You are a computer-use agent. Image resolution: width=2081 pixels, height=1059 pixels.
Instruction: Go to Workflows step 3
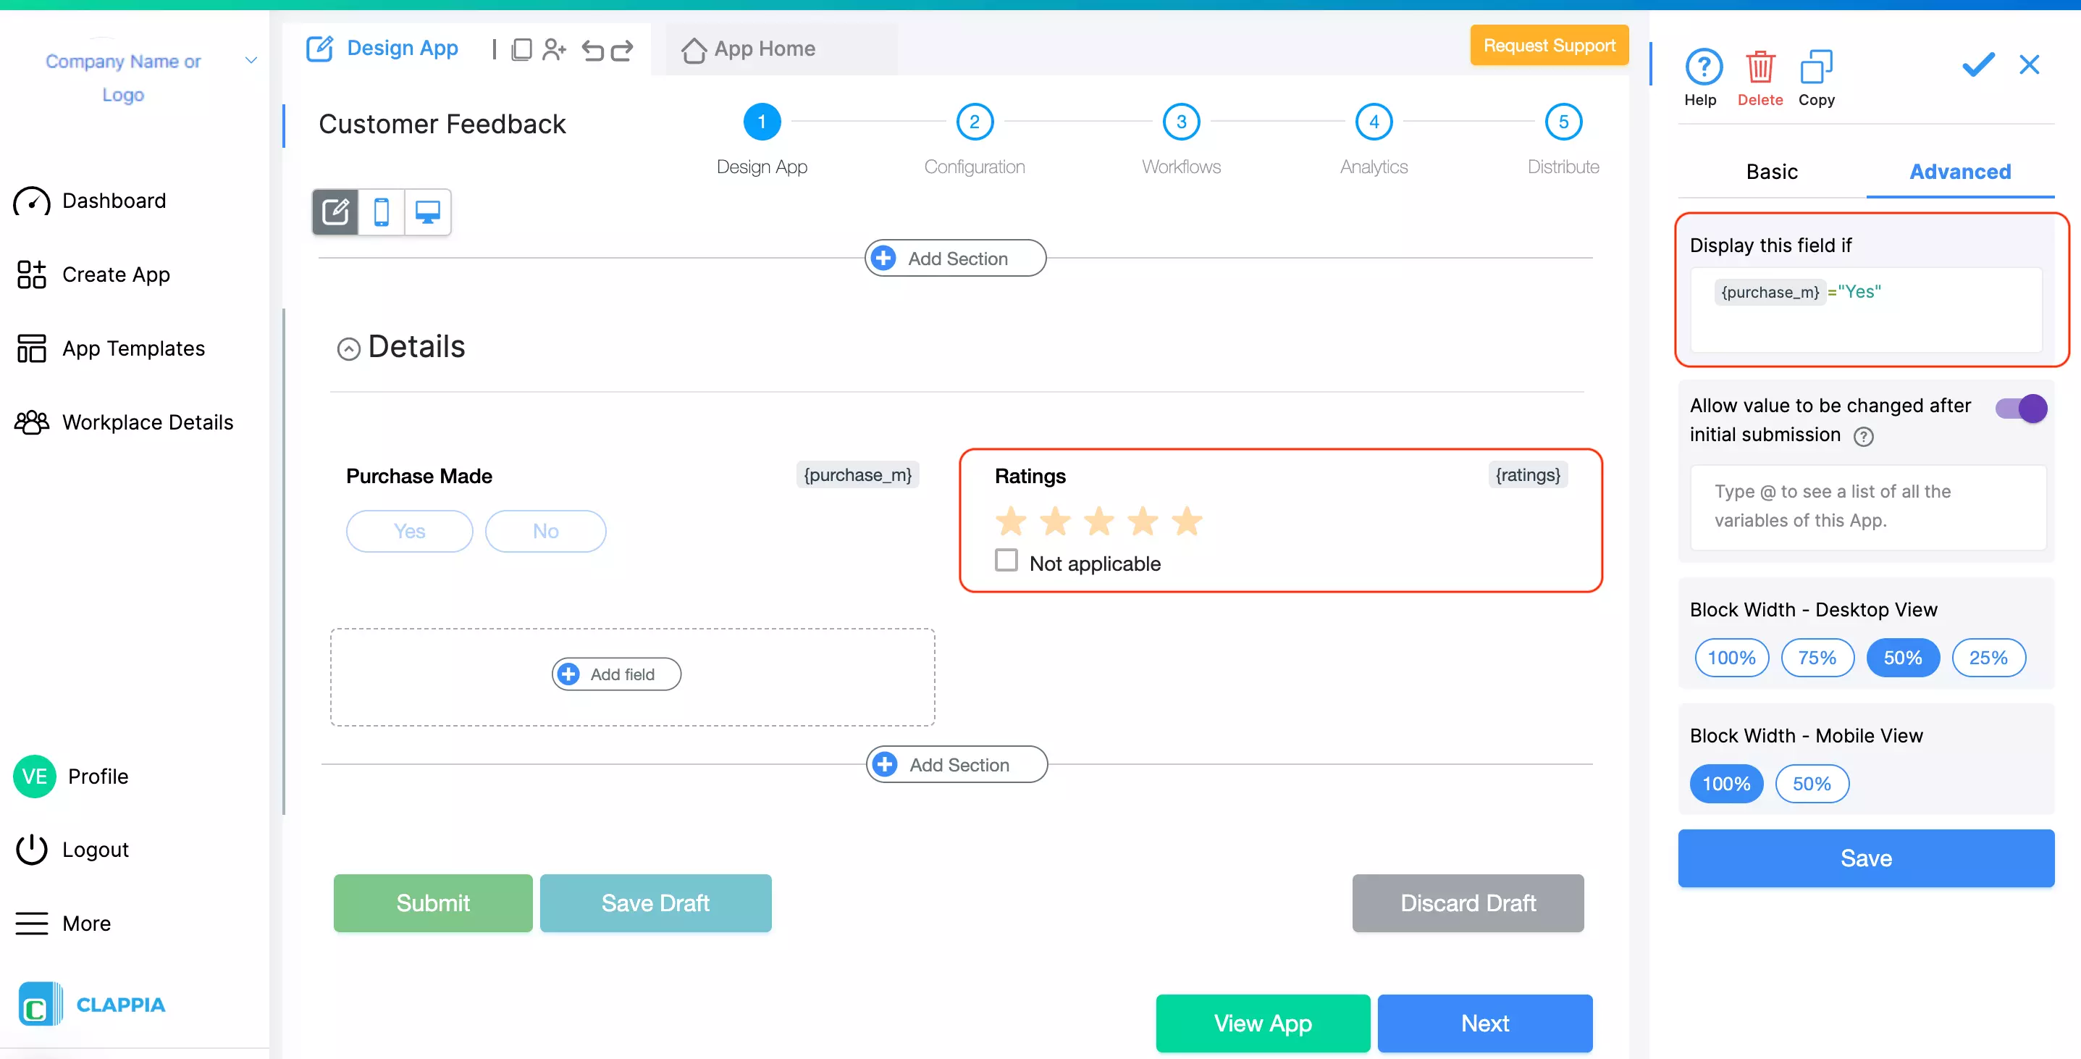pos(1180,122)
